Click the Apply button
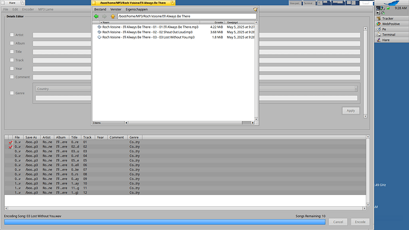Viewport: 409px width, 230px height. pyautogui.click(x=350, y=111)
